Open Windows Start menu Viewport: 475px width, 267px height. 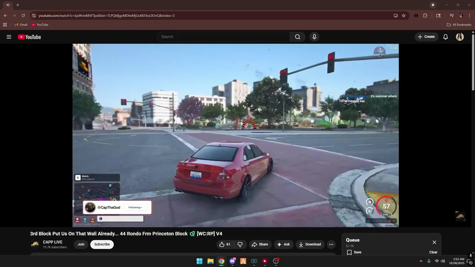coord(199,261)
